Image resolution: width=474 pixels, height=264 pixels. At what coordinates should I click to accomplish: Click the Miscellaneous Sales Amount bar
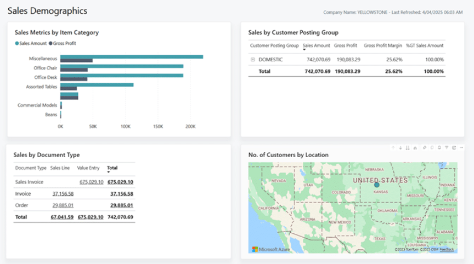pyautogui.click(x=132, y=56)
